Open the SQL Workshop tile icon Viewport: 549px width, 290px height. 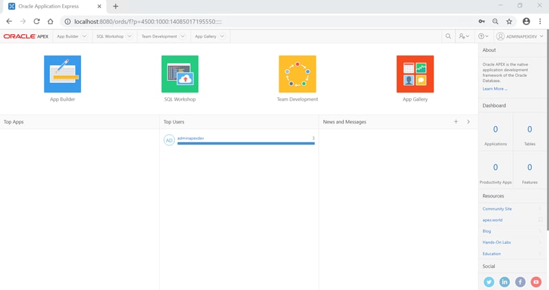coord(180,74)
